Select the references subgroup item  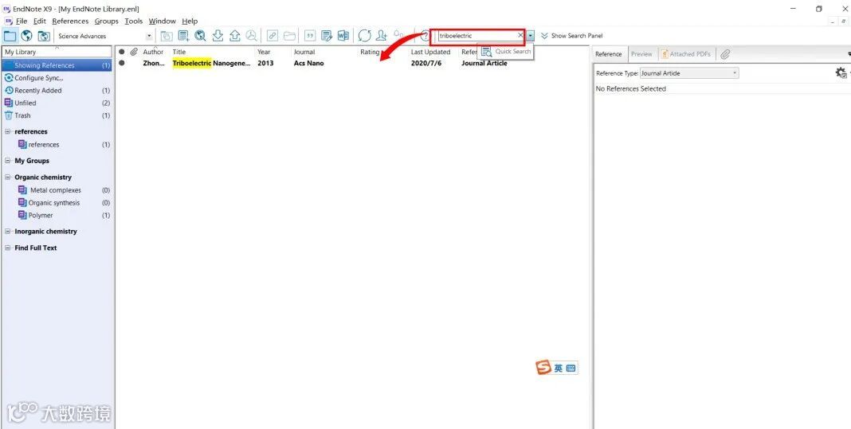pyautogui.click(x=57, y=145)
